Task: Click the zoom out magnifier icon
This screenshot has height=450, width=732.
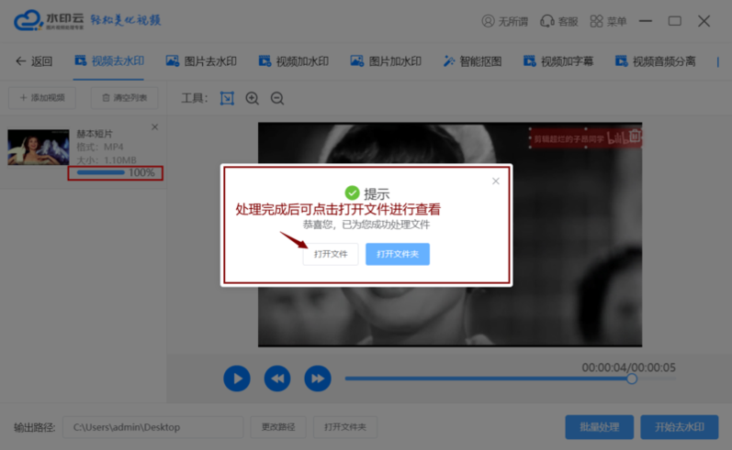Action: pyautogui.click(x=276, y=98)
